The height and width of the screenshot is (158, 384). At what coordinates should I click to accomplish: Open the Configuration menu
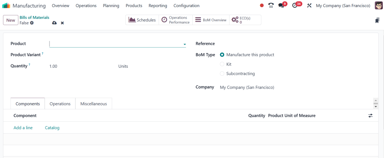(x=186, y=5)
